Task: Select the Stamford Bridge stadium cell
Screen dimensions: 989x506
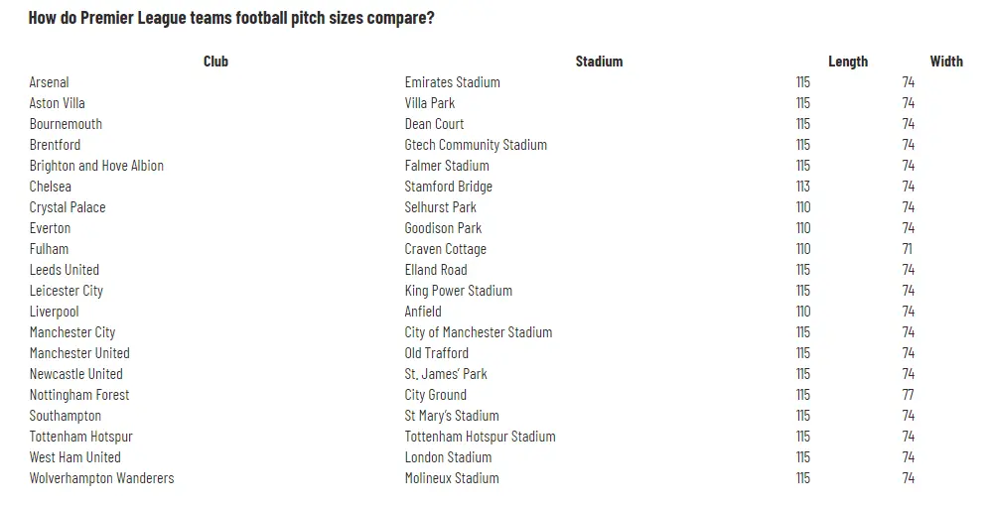Action: [x=448, y=187]
